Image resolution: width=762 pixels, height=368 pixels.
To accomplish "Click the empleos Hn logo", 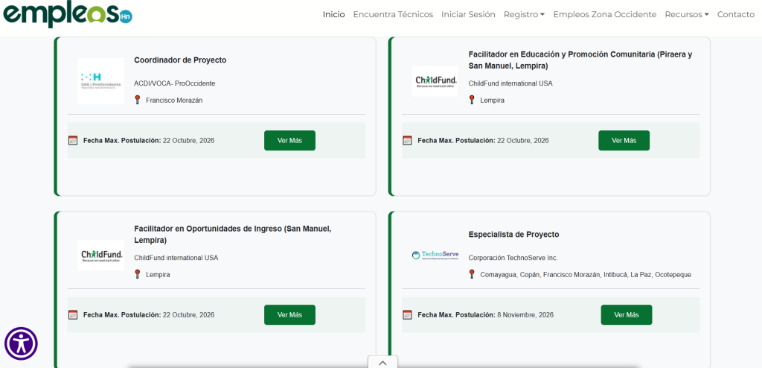I will [68, 14].
